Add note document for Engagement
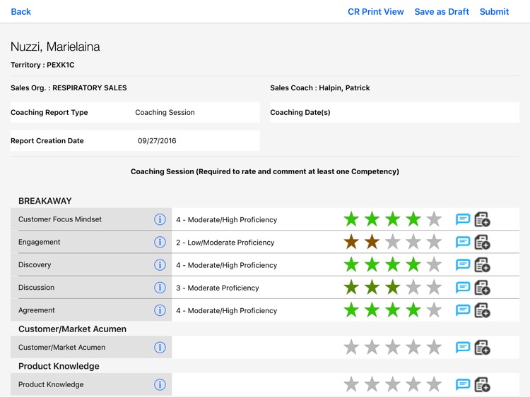Screen dimensions: 530x397 point(483,242)
